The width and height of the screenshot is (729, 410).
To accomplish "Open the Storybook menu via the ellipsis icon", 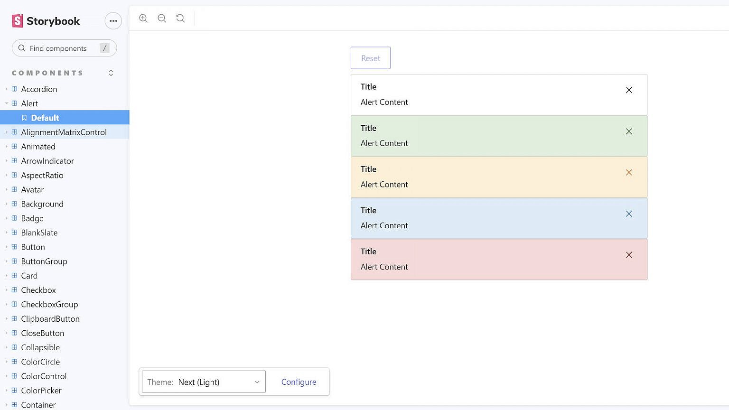I will [x=113, y=21].
